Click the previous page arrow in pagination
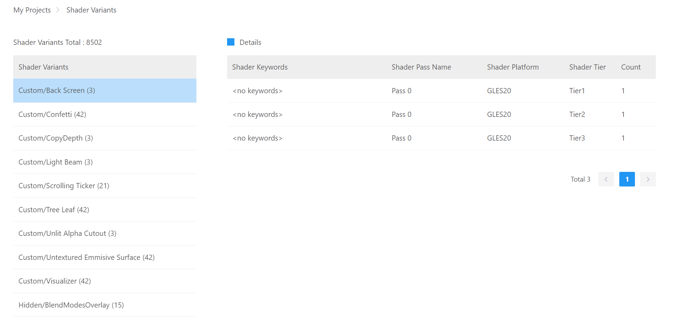 pyautogui.click(x=606, y=179)
